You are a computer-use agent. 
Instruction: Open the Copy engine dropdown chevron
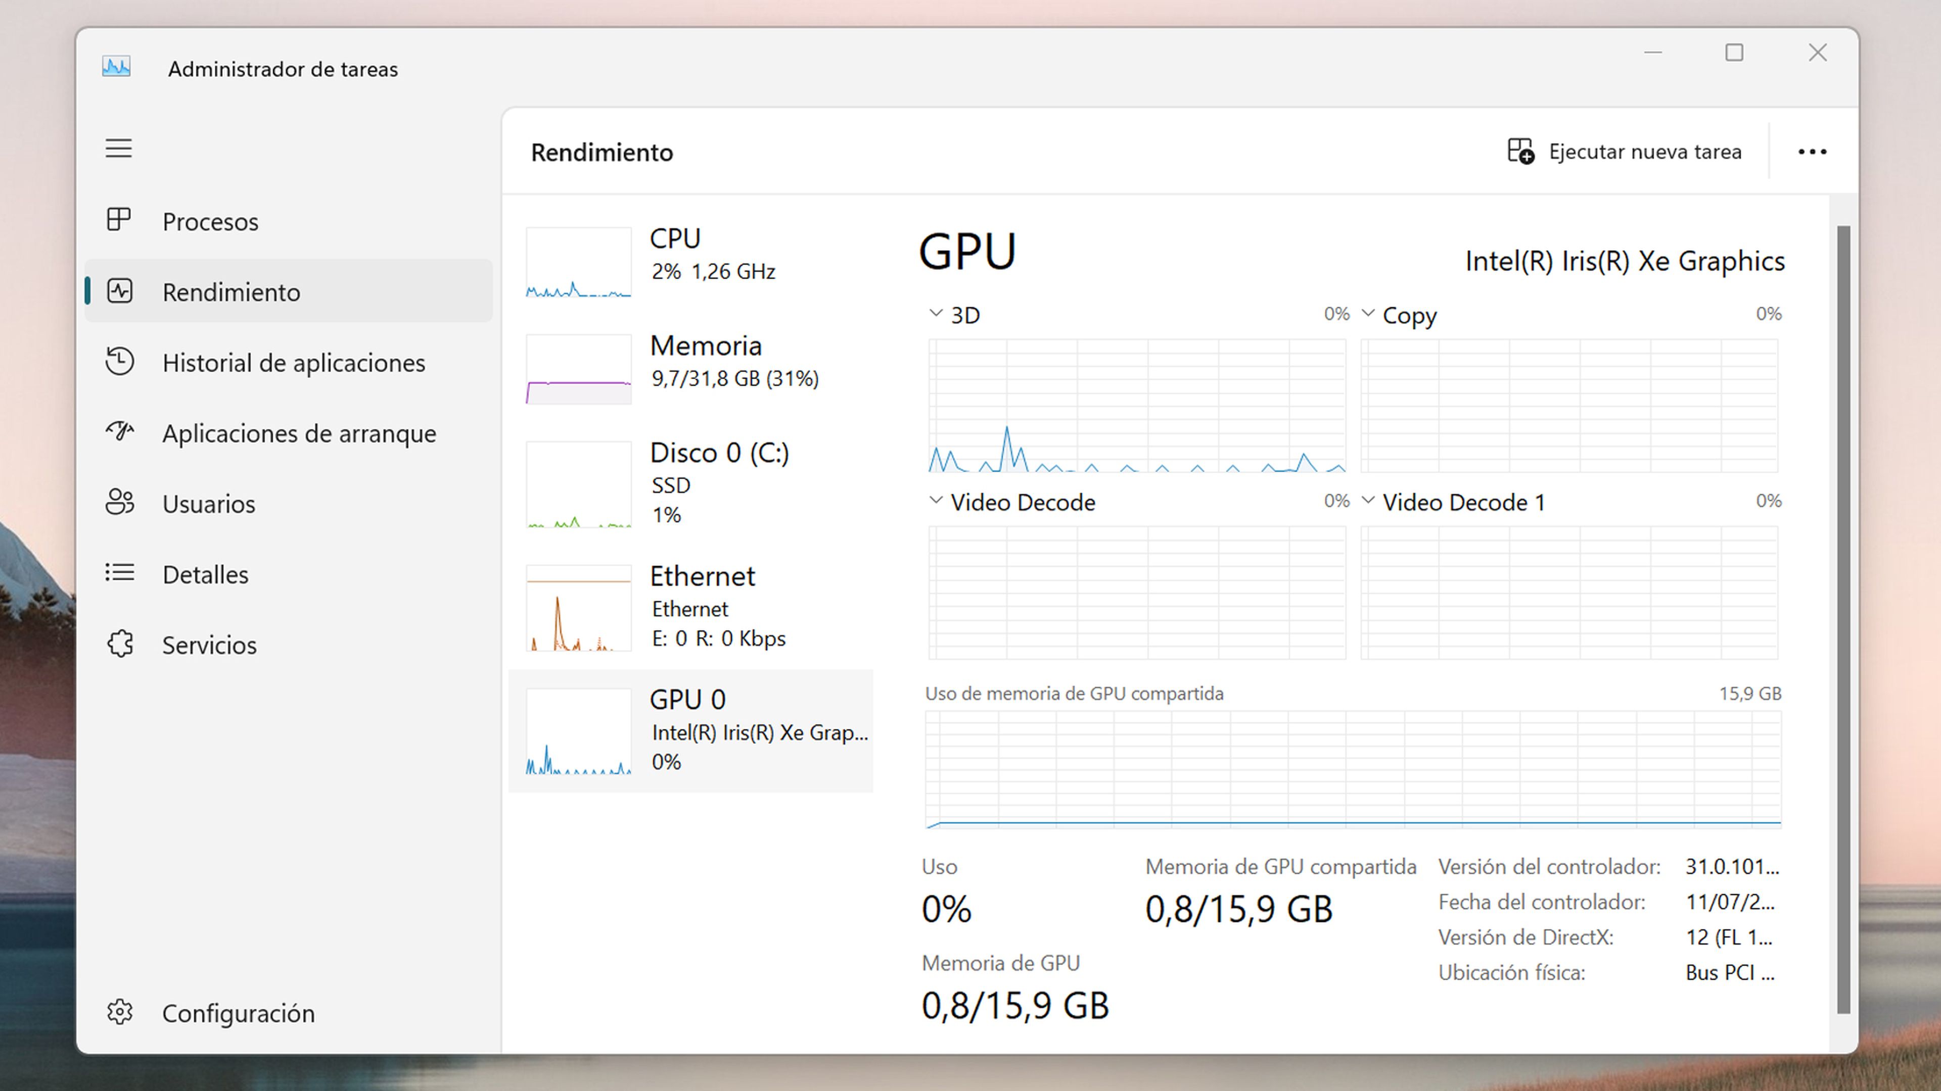click(x=1368, y=313)
